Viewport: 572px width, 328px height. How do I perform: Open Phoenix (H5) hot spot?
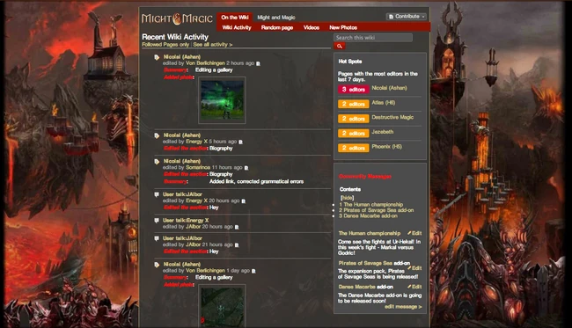(386, 147)
